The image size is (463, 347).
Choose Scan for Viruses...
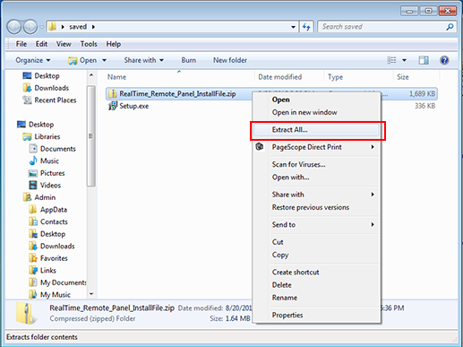click(x=317, y=164)
